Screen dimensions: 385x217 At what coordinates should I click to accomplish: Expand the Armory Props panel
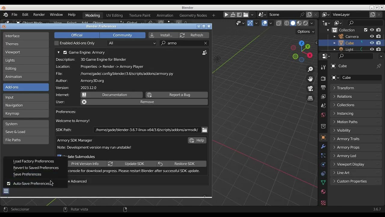tap(356, 147)
